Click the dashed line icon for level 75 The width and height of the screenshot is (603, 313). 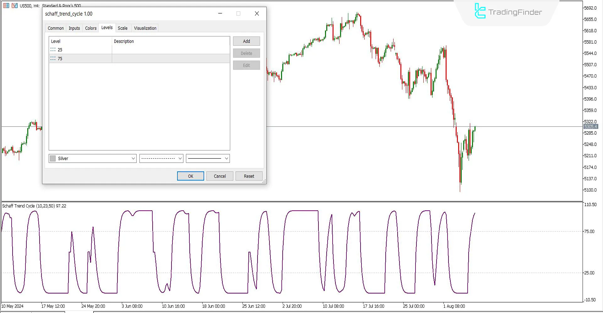[x=53, y=58]
